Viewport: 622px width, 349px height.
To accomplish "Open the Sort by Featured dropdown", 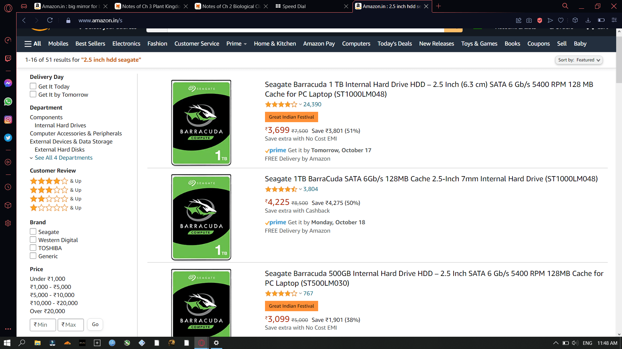I will point(579,60).
